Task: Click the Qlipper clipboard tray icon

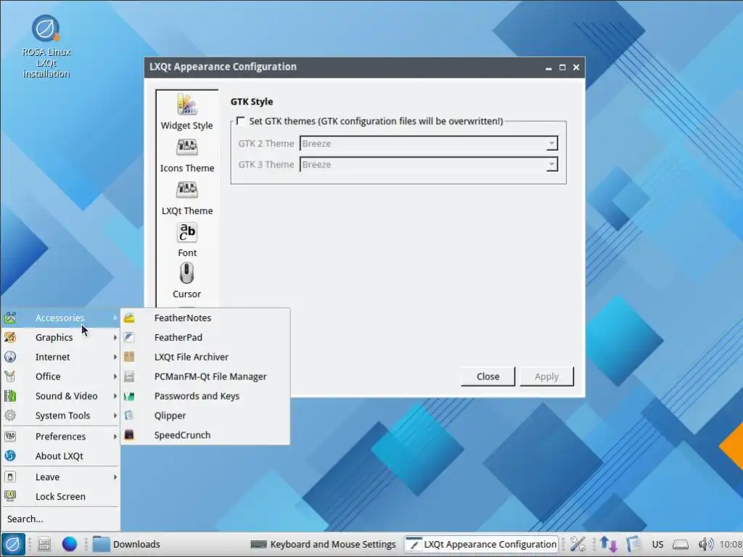Action: click(633, 544)
